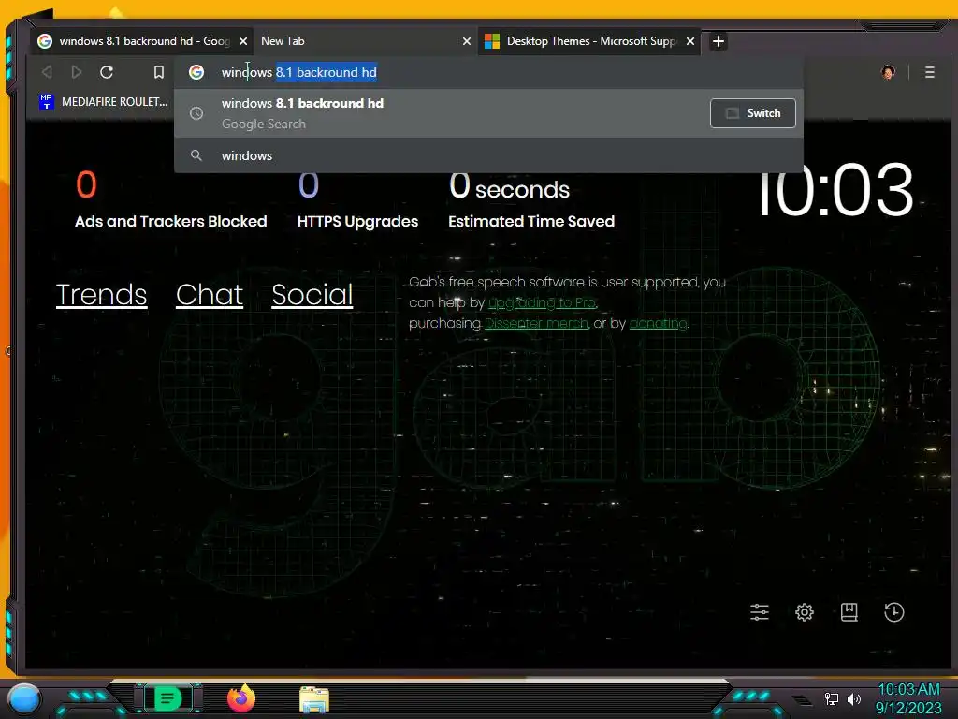The image size is (958, 719).
Task: Open the new tab customize sliders icon
Action: tap(760, 612)
